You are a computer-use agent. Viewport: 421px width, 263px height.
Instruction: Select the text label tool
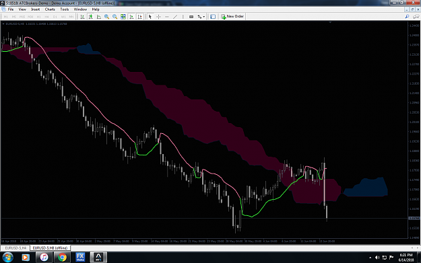pyautogui.click(x=191, y=17)
